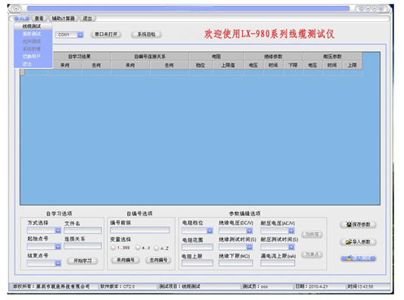
Task: Expand the COM1 serial port dropdown
Action: point(80,35)
